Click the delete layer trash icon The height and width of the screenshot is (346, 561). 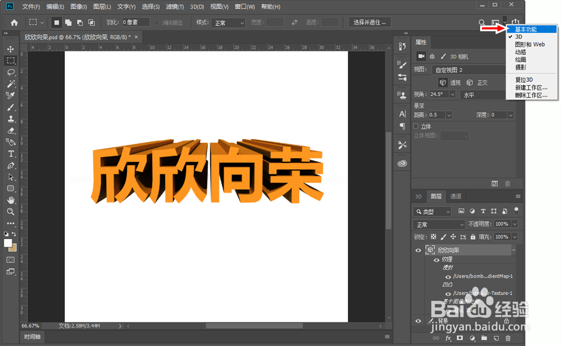point(508,338)
